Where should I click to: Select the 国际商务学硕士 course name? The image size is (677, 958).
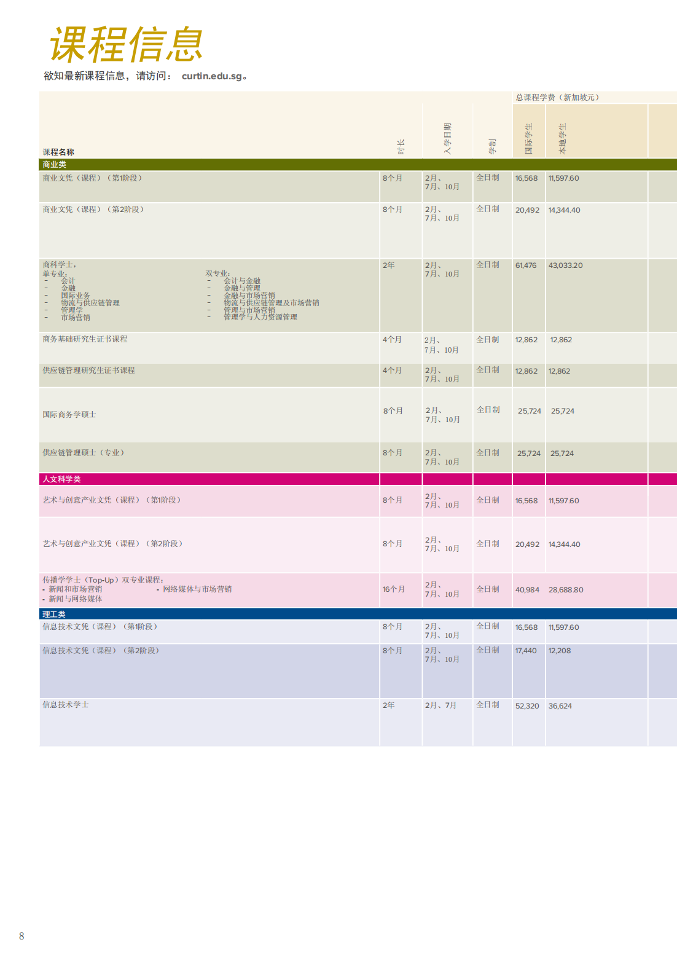click(x=69, y=415)
